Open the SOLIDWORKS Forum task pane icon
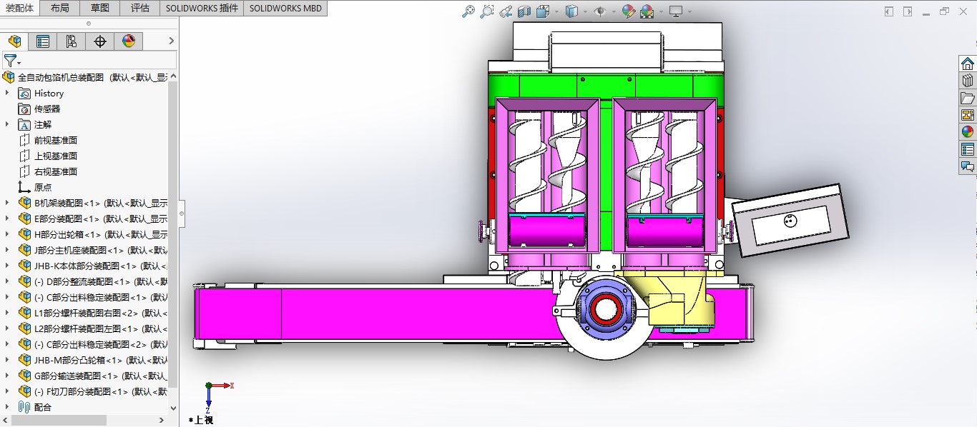This screenshot has height=427, width=977. click(x=968, y=167)
